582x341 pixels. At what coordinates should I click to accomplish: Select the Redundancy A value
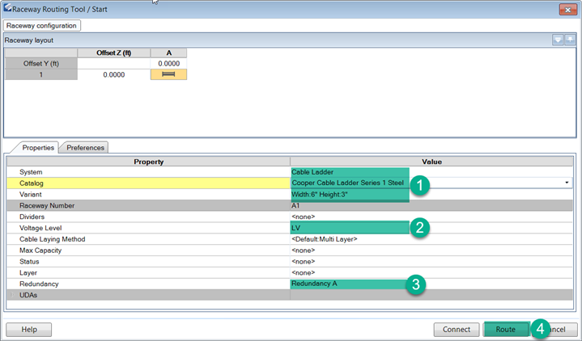314,284
